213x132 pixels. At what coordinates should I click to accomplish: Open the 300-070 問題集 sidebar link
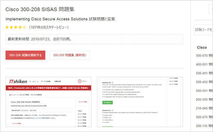tap(204, 56)
